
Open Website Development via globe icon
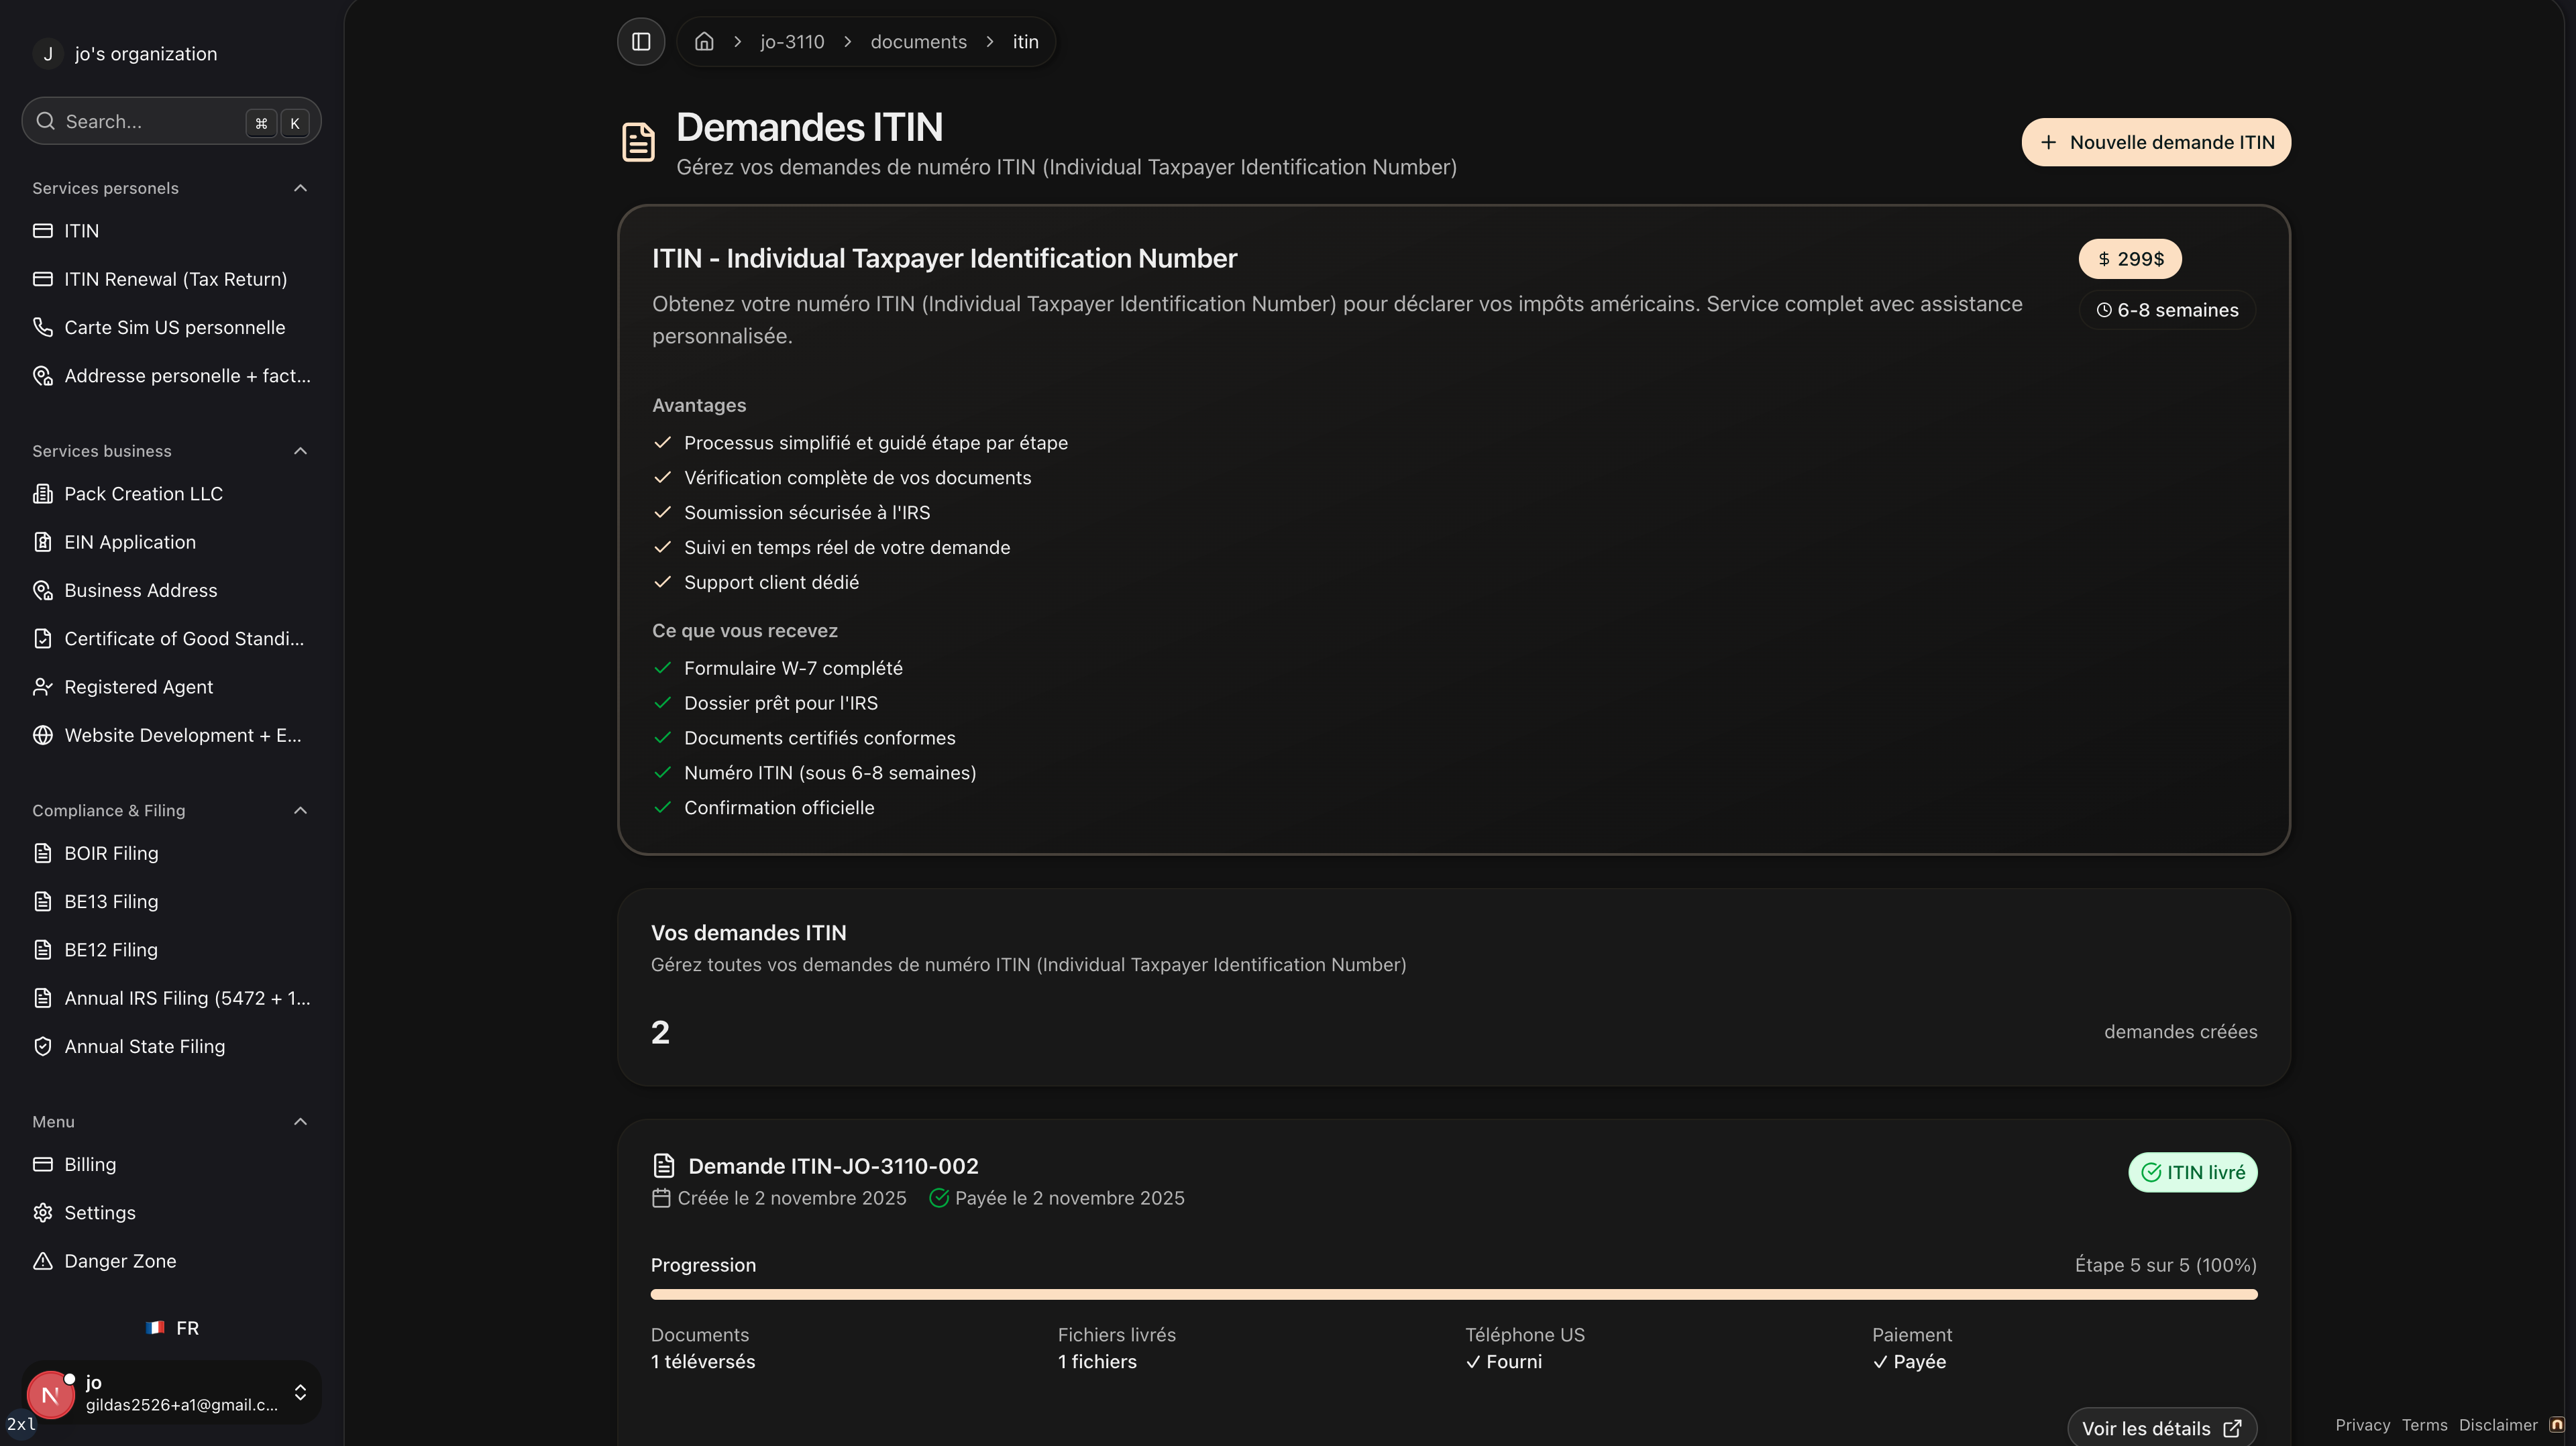click(44, 735)
